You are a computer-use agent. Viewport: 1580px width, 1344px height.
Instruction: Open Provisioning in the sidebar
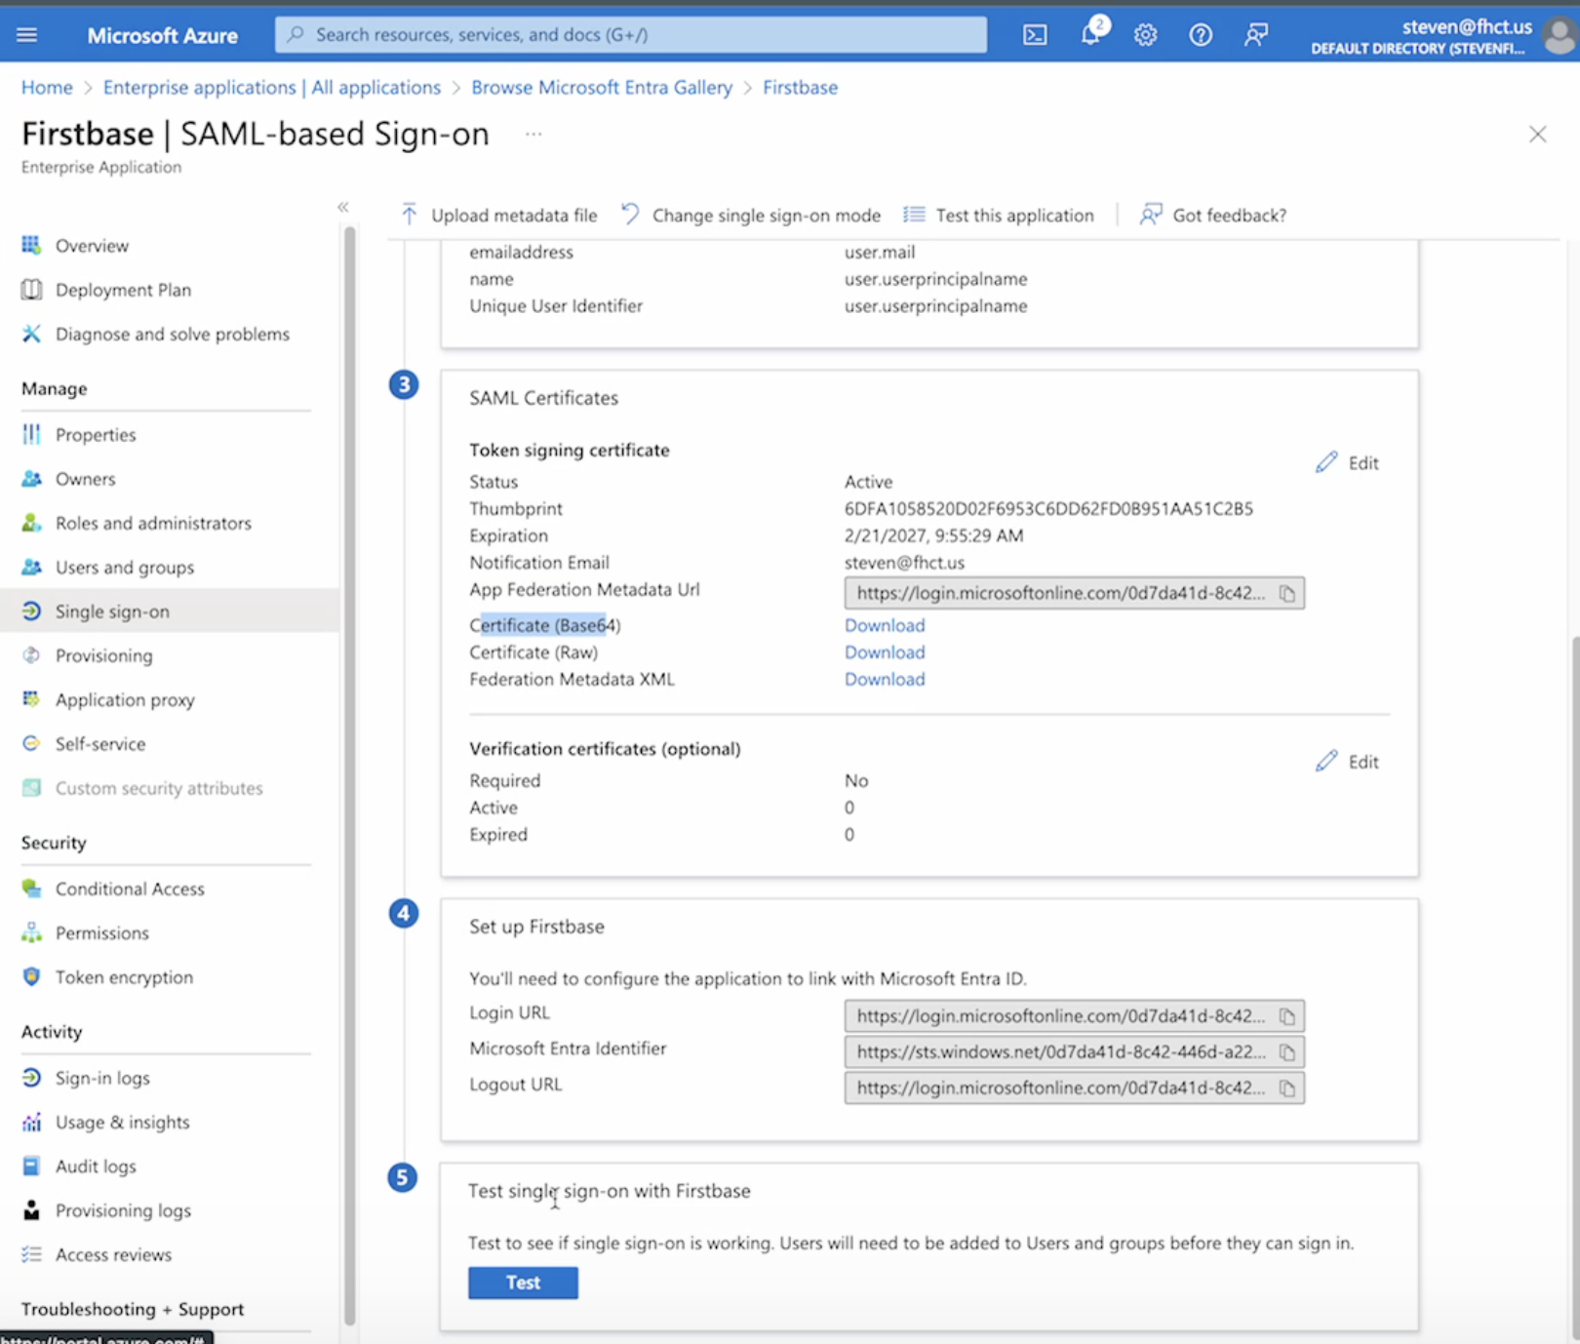click(103, 655)
